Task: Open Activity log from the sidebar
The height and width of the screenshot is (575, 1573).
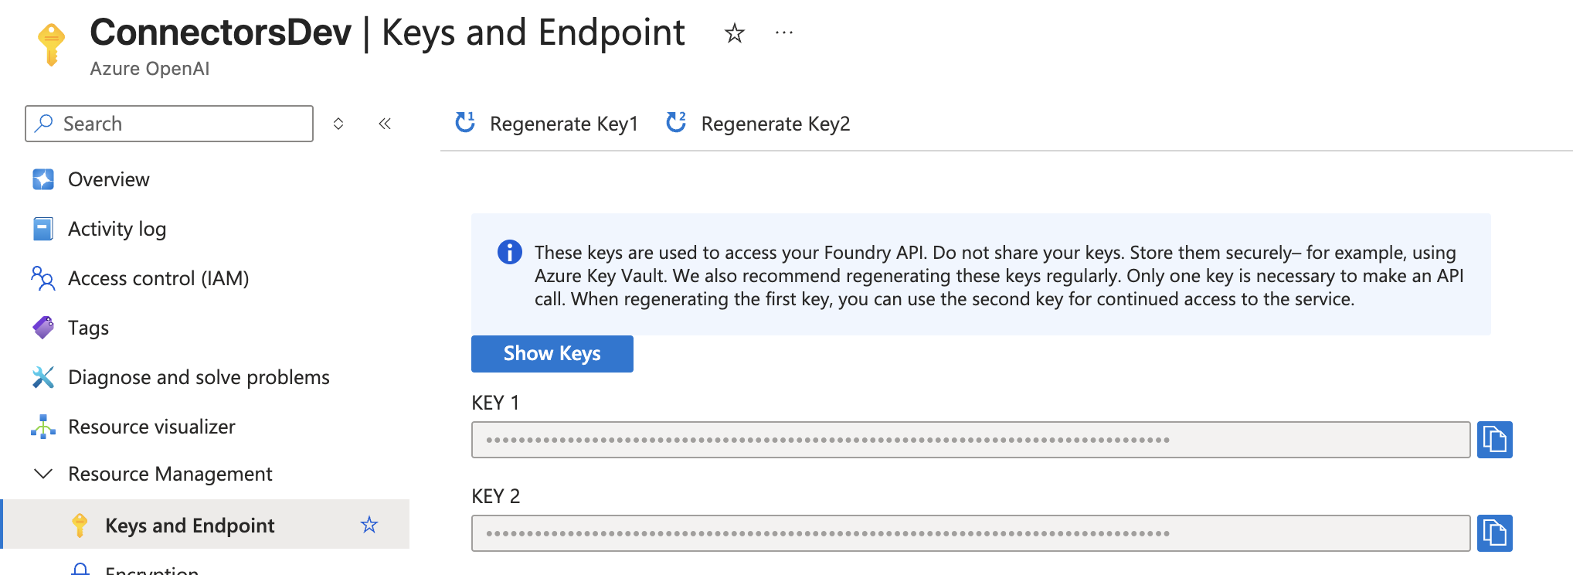Action: 117,229
